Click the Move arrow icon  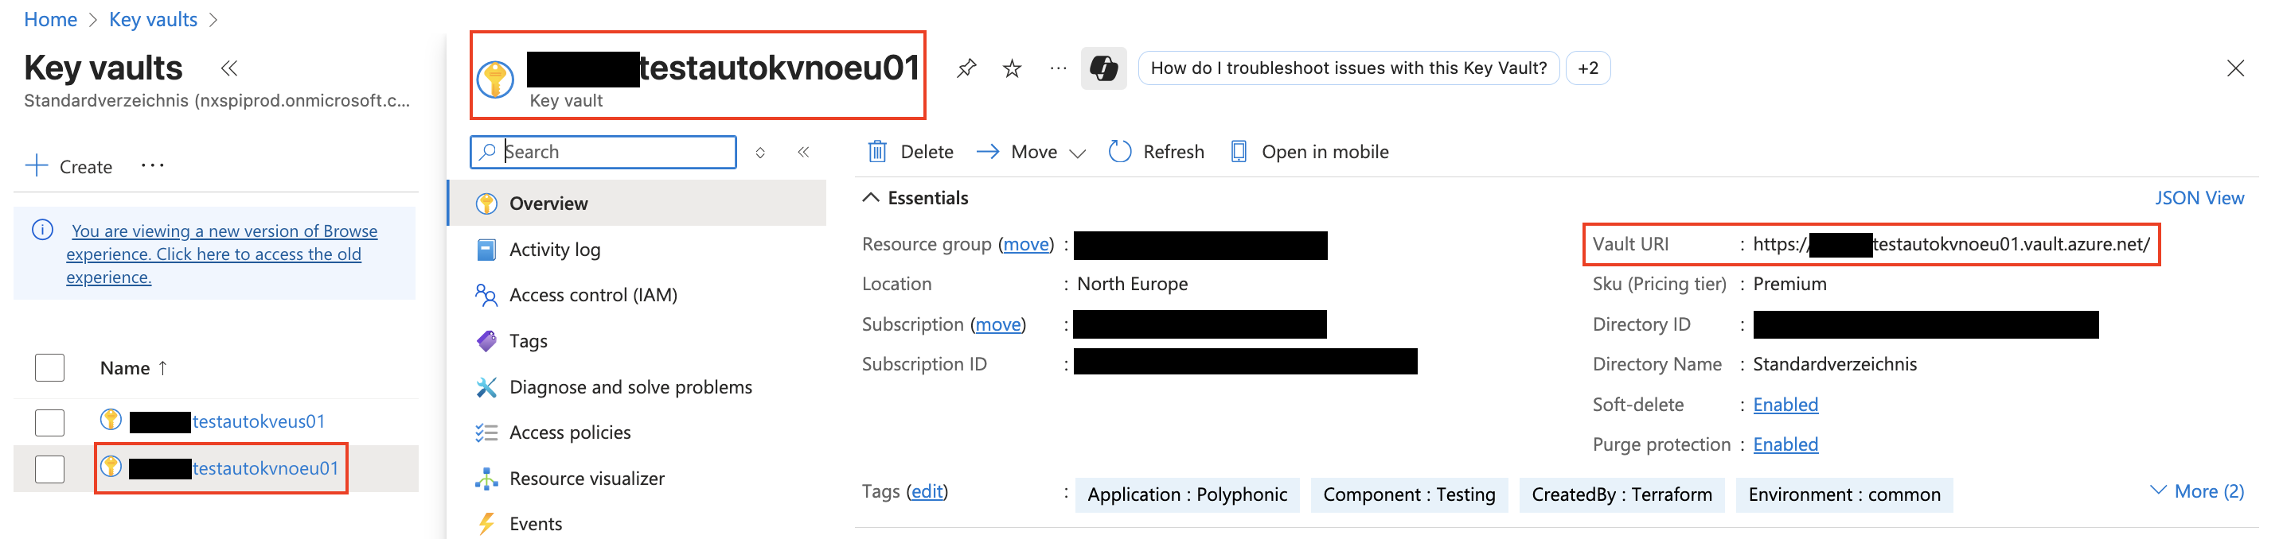(x=987, y=152)
